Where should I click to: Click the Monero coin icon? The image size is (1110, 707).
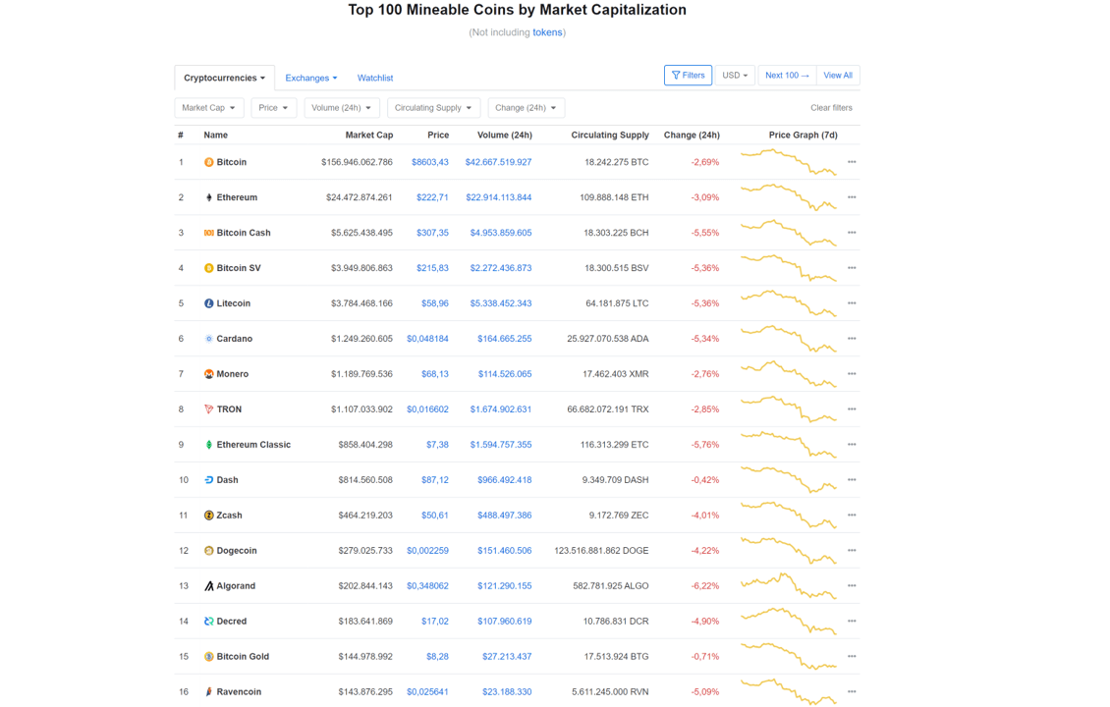(x=209, y=374)
